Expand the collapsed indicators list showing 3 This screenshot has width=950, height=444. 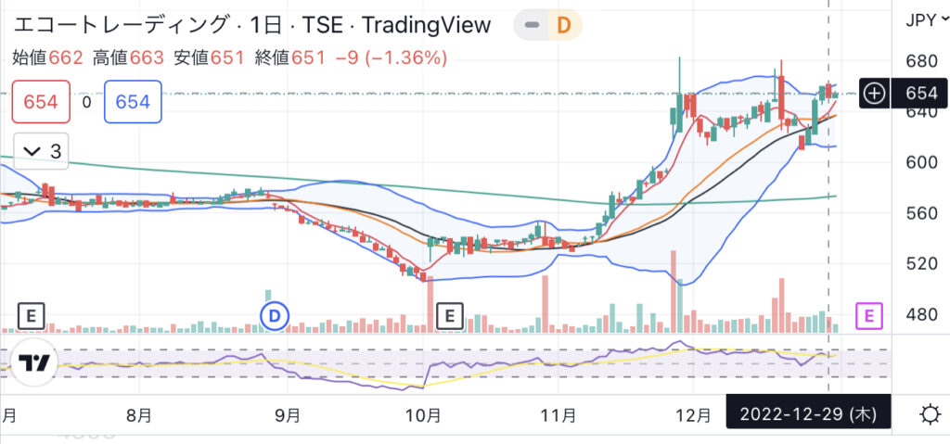pos(41,151)
